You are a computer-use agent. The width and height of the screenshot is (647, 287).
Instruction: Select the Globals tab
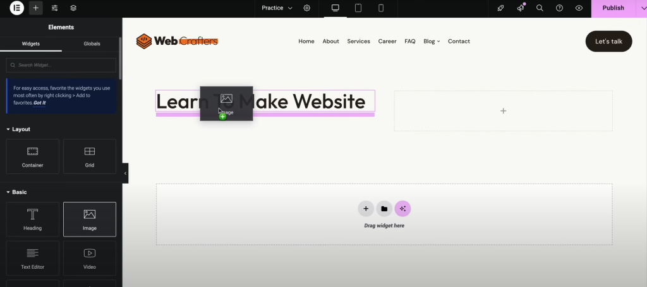(x=92, y=44)
